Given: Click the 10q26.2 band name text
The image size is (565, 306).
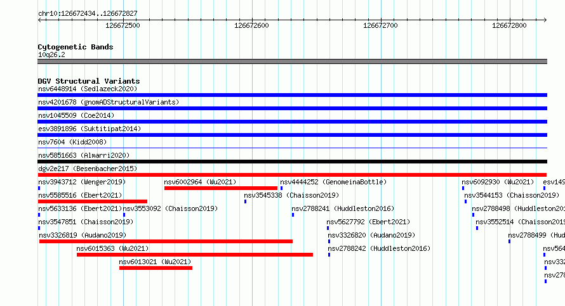Looking at the screenshot, I should click(51, 54).
